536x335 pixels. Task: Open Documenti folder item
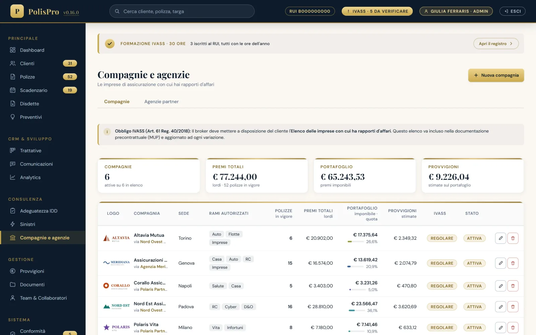pos(43,284)
